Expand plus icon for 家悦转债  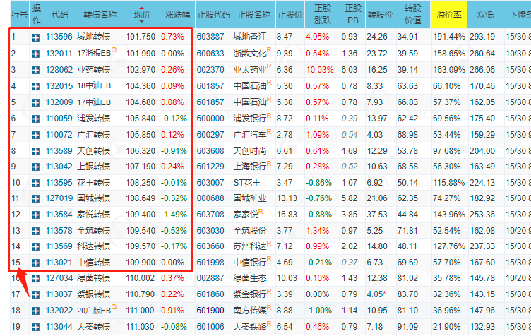point(35,215)
